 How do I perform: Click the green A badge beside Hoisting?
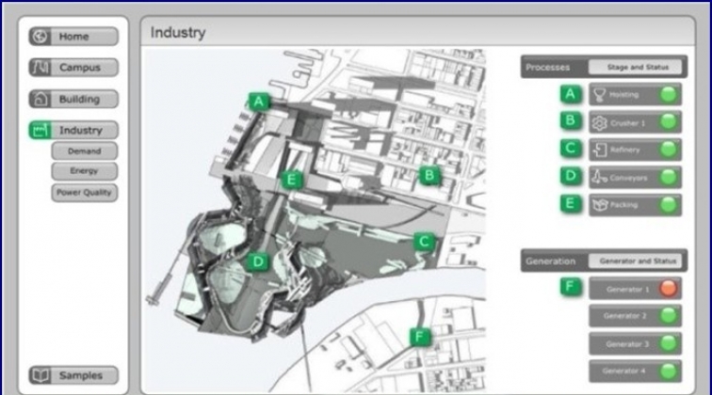[x=571, y=94]
